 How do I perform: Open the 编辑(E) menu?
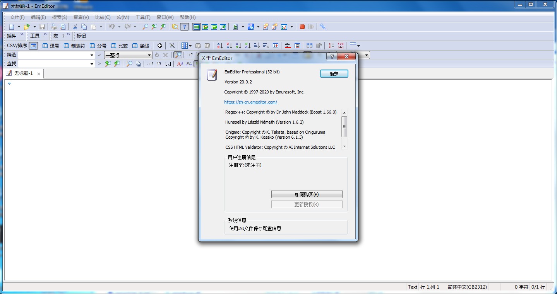click(x=38, y=17)
